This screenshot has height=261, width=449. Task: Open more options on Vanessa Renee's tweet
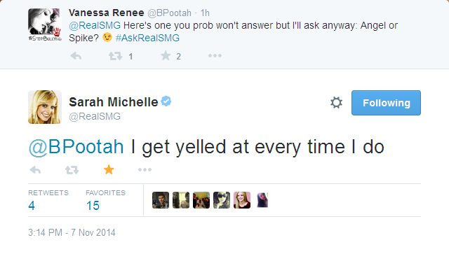point(215,56)
